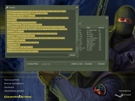Open Nueva partida menu item
Screen dimensions: 135x101
12,80
